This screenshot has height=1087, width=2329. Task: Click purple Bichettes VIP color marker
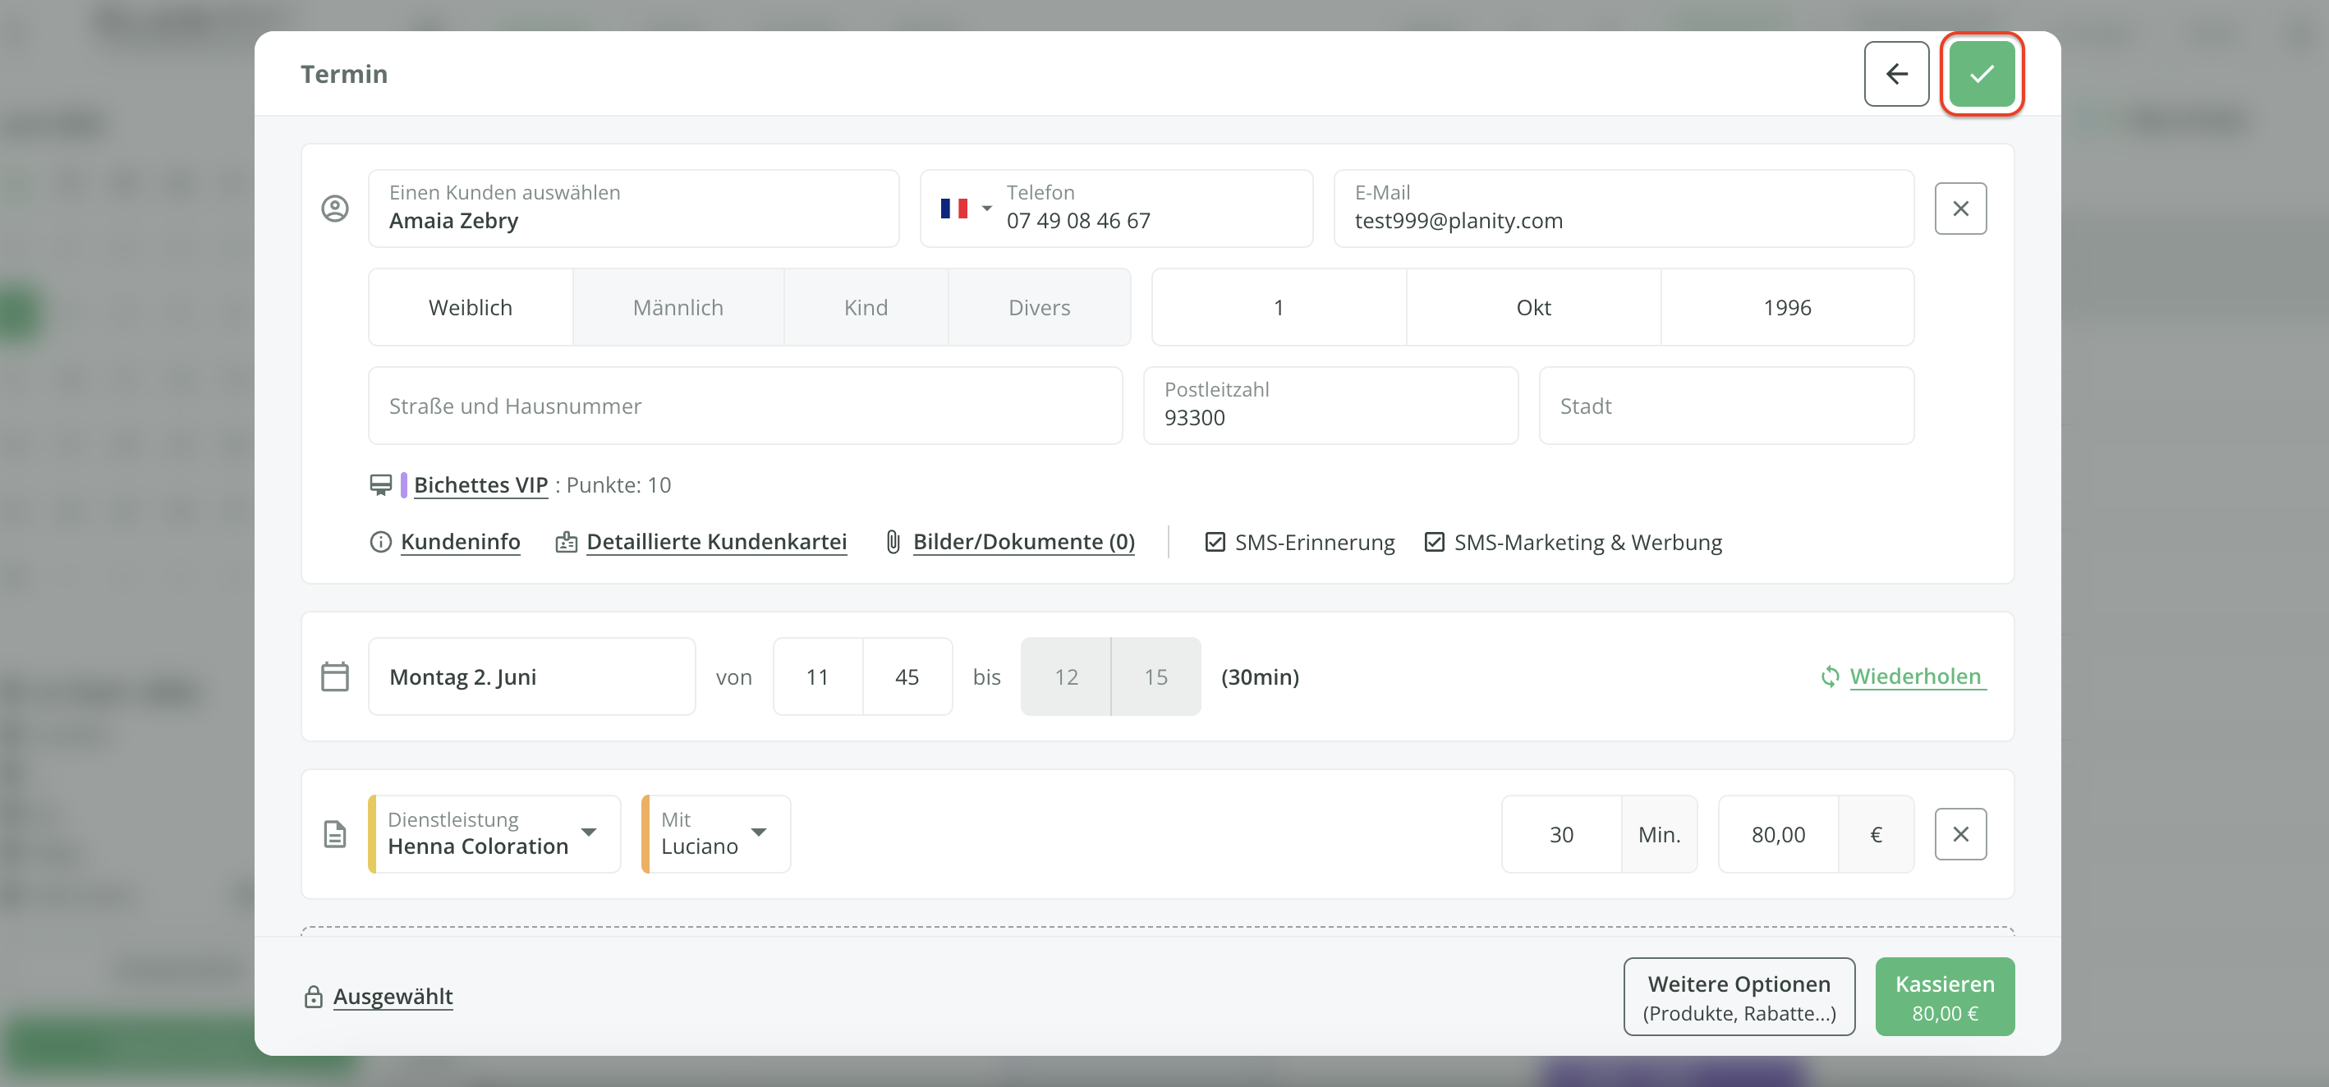pos(403,485)
